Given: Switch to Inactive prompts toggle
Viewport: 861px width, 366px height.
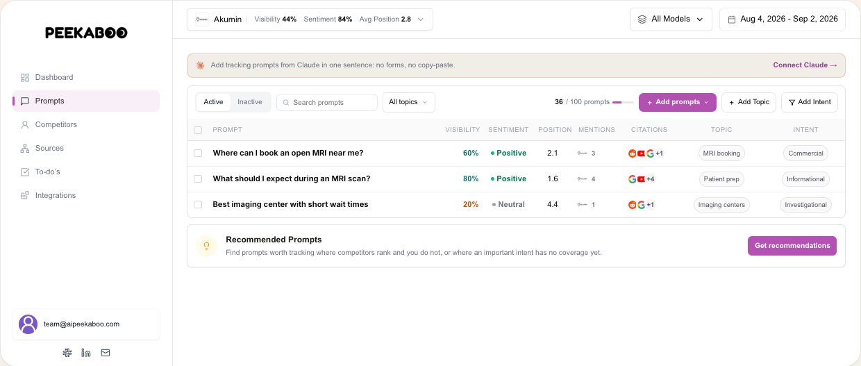Looking at the screenshot, I should pyautogui.click(x=250, y=102).
